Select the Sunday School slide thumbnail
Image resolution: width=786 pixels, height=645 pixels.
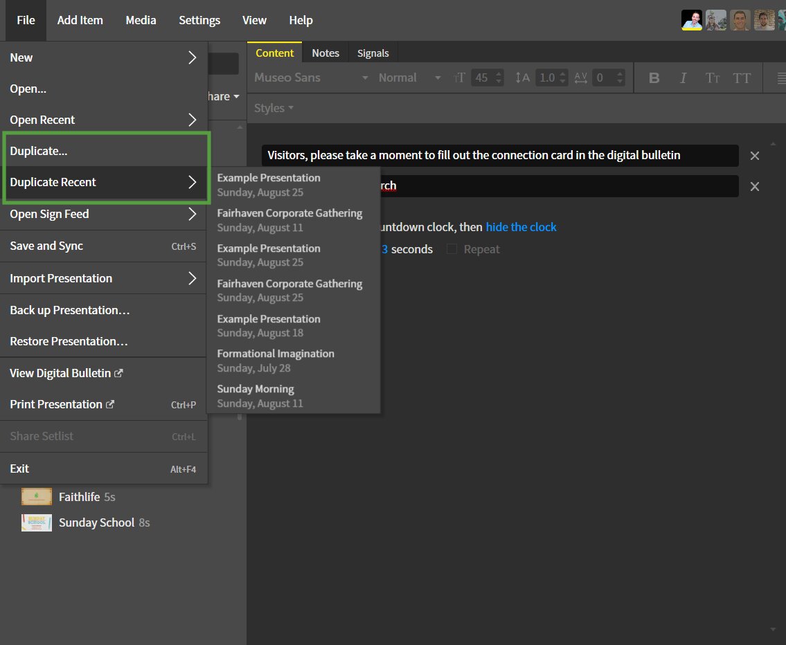point(37,523)
